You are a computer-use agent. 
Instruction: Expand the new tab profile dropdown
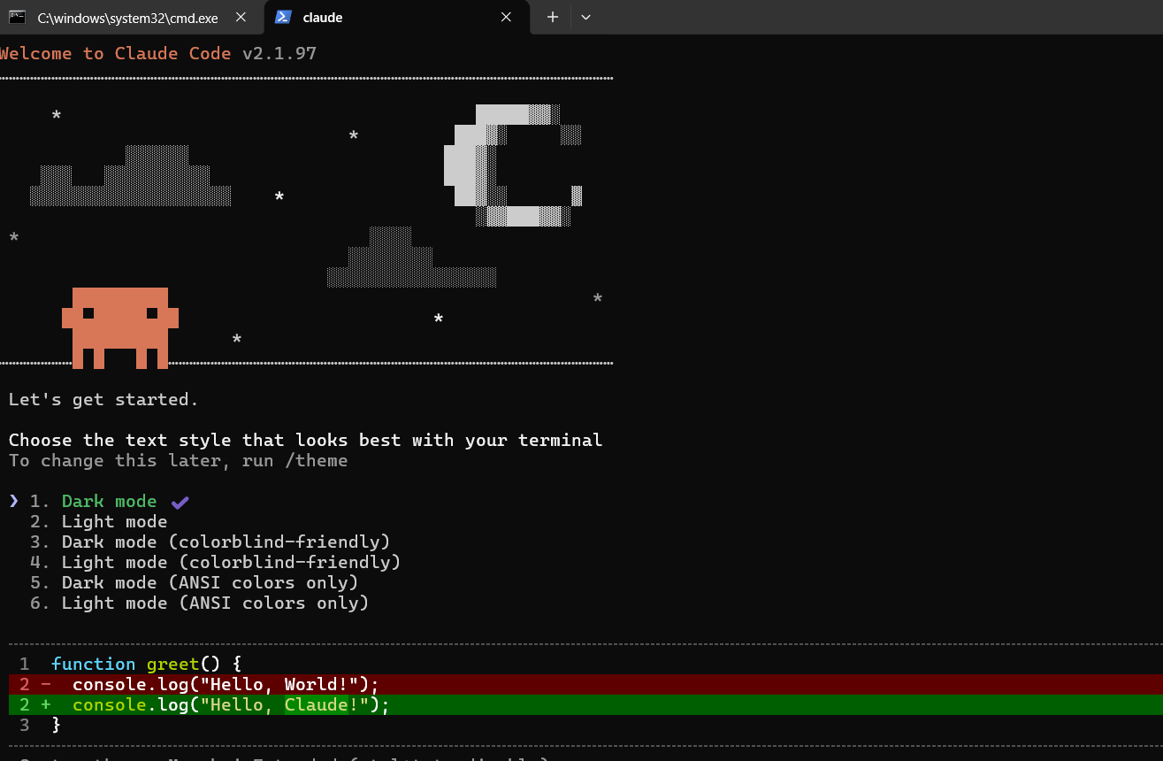point(585,18)
